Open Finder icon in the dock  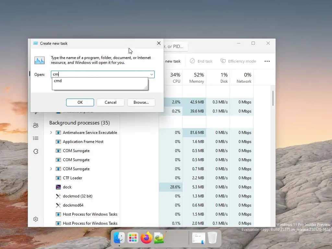click(x=119, y=238)
